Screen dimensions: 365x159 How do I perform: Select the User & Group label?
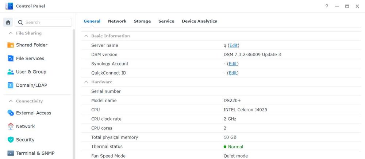(31, 72)
